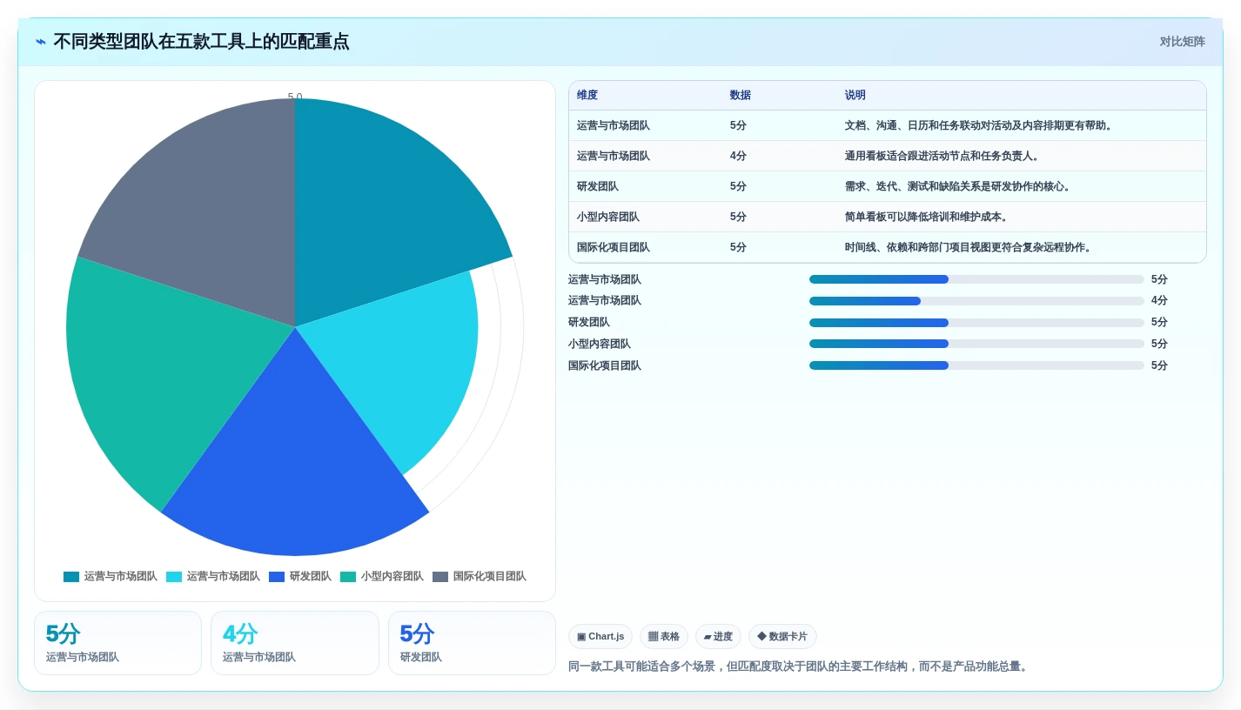
Task: Click the 数据 column header
Action: (741, 96)
